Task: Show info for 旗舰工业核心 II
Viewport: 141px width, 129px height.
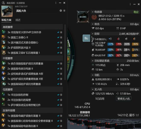Action: [x=61, y=37]
